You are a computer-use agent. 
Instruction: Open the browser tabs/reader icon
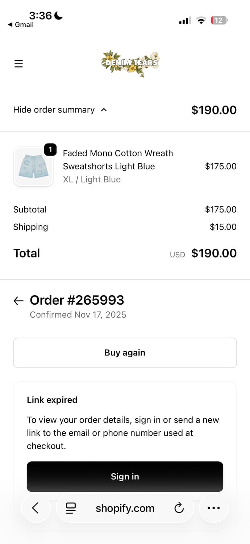click(71, 508)
